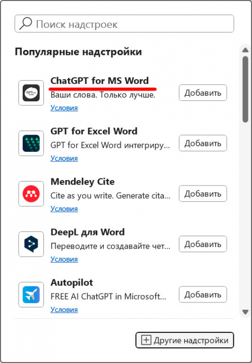Click the scrollbar up arrow

click(245, 50)
